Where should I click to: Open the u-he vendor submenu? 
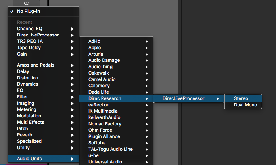(94, 155)
